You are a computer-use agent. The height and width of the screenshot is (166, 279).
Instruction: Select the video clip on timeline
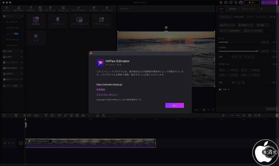point(90,143)
